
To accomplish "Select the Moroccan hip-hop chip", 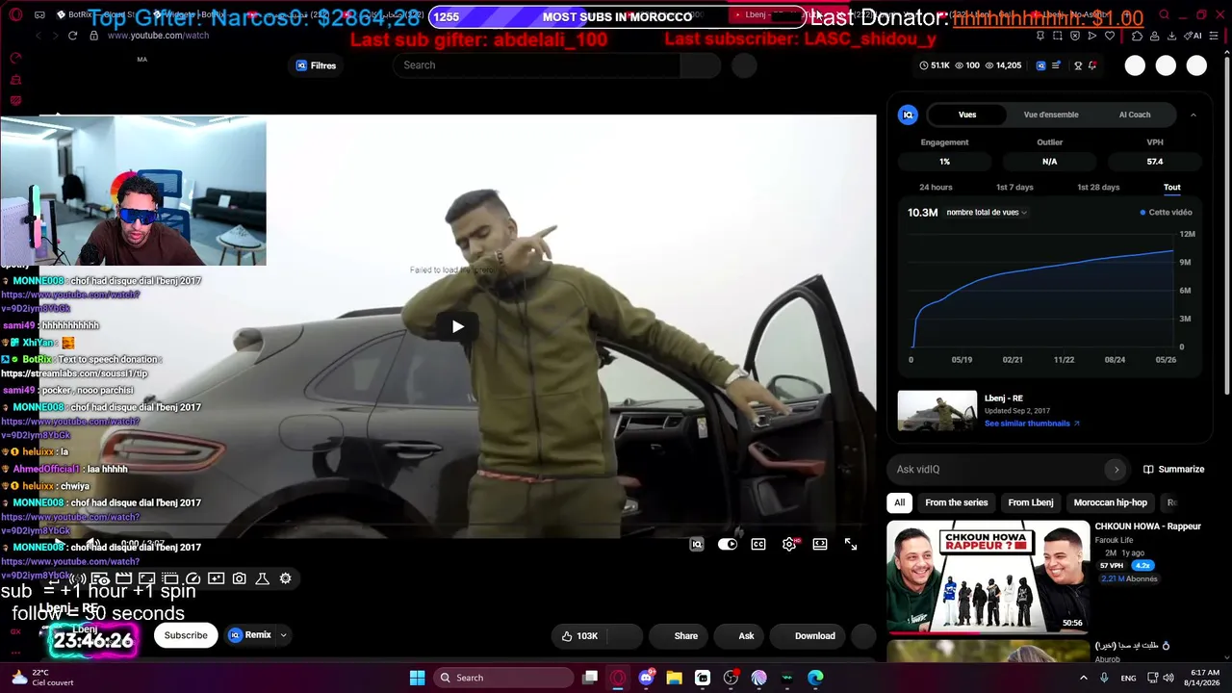I will pos(1111,502).
